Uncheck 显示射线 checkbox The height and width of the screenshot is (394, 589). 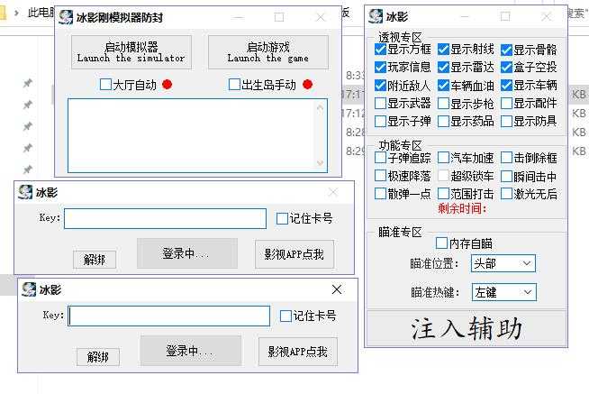(x=444, y=50)
